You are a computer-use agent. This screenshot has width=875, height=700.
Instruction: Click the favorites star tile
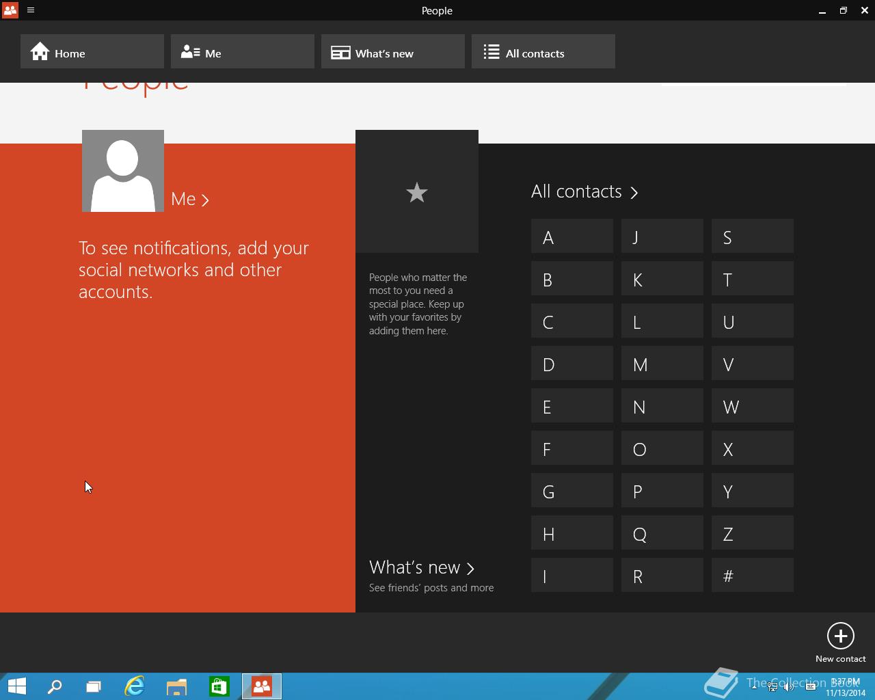[x=417, y=191]
